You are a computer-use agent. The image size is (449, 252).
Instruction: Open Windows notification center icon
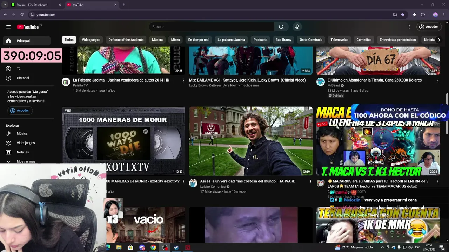[442, 247]
